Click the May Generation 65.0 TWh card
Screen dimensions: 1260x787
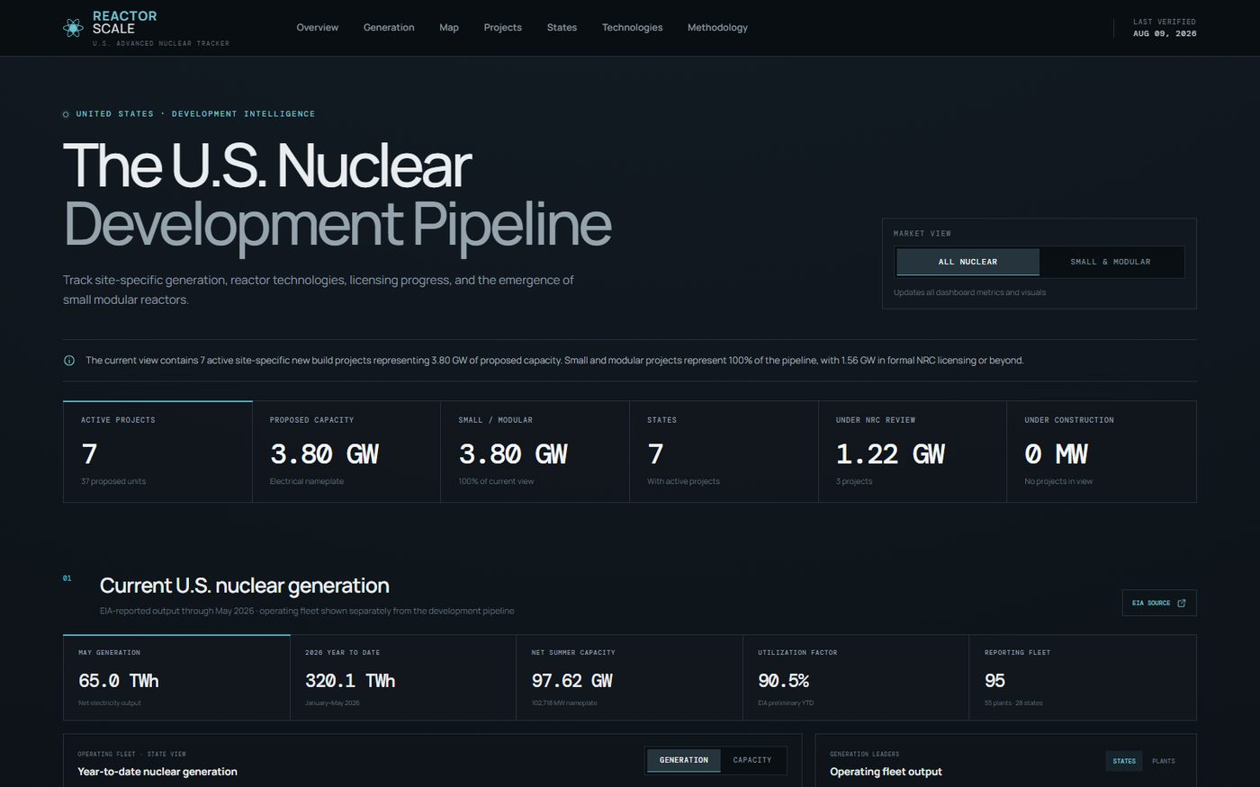[176, 677]
